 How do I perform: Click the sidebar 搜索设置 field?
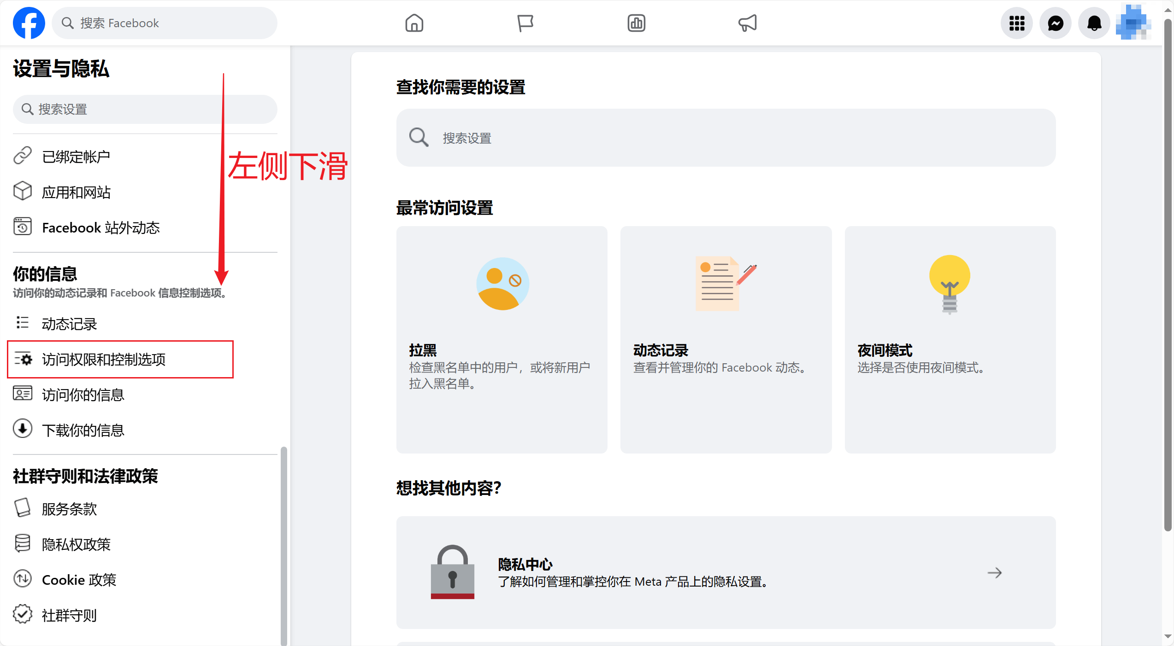coord(145,109)
